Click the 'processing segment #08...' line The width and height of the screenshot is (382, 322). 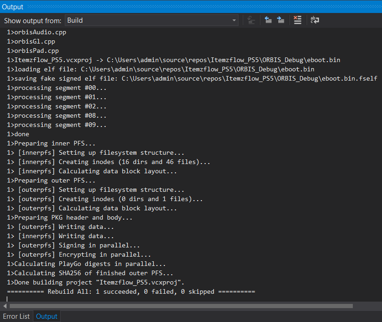(x=57, y=115)
